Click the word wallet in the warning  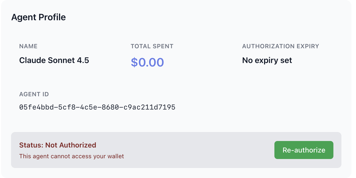(115, 156)
